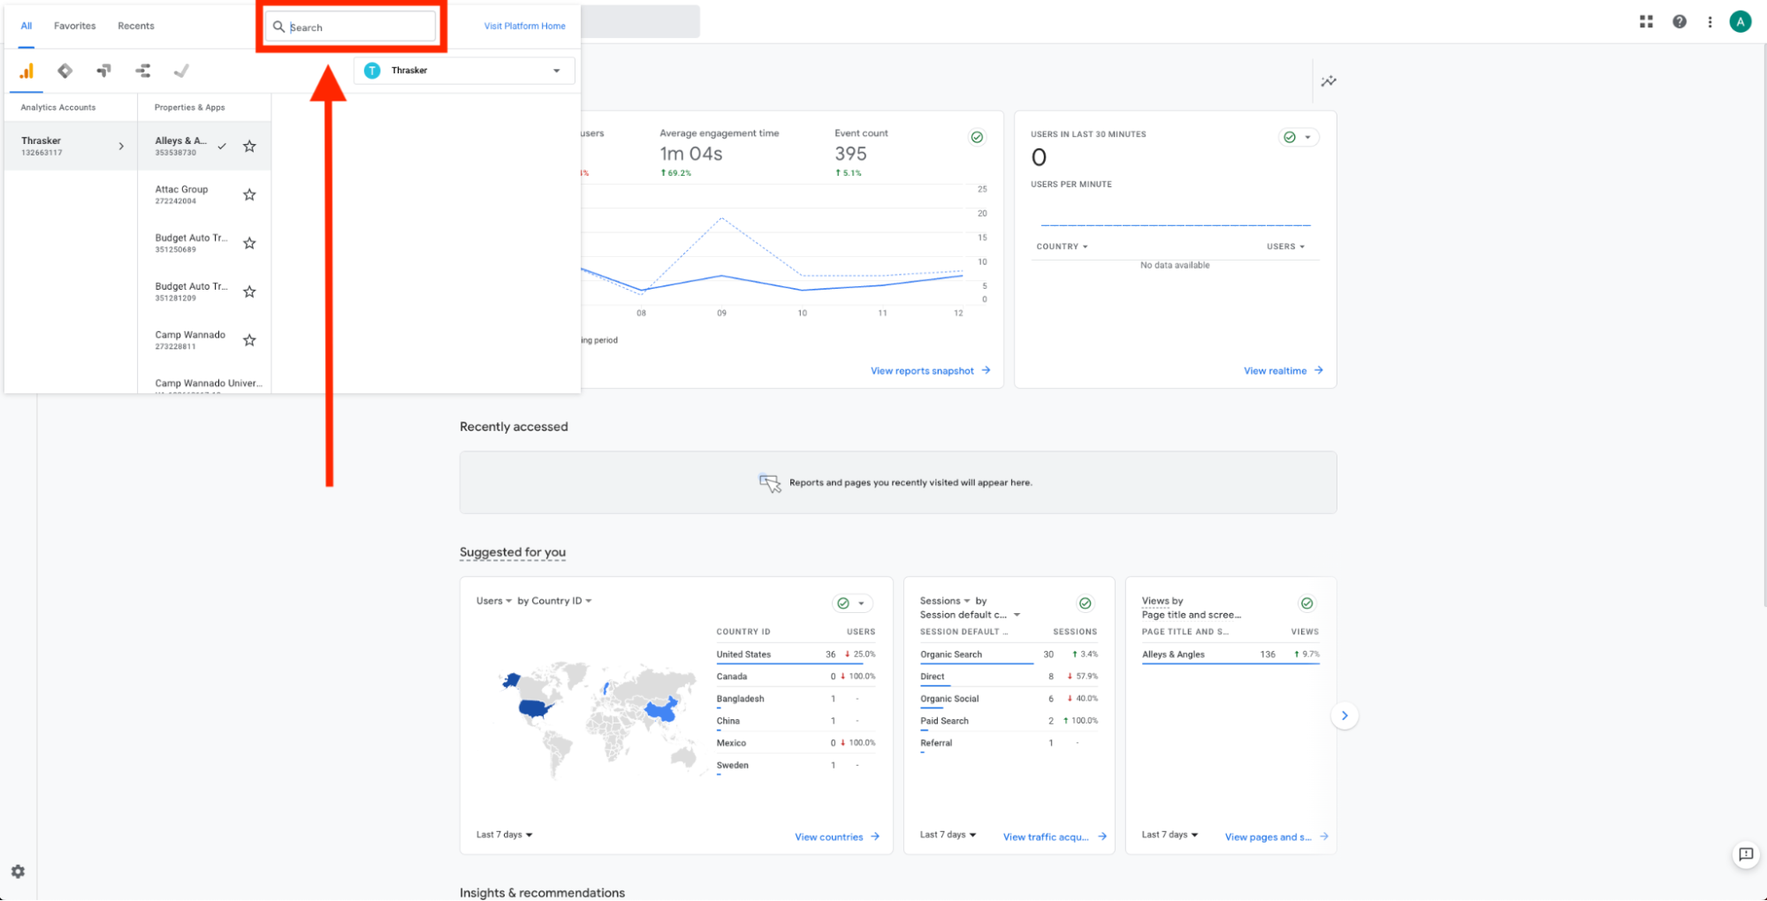This screenshot has height=901, width=1767.
Task: Click the account avatar icon
Action: point(1740,22)
